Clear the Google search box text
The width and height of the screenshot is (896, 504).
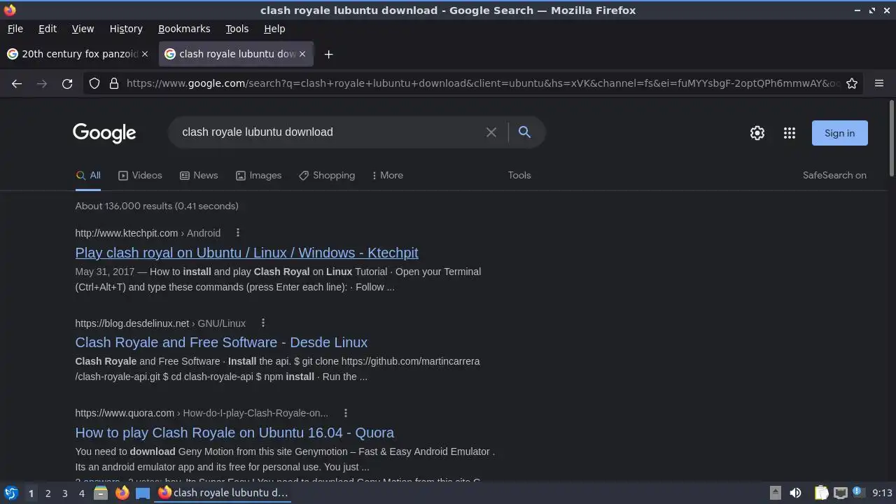pos(491,132)
